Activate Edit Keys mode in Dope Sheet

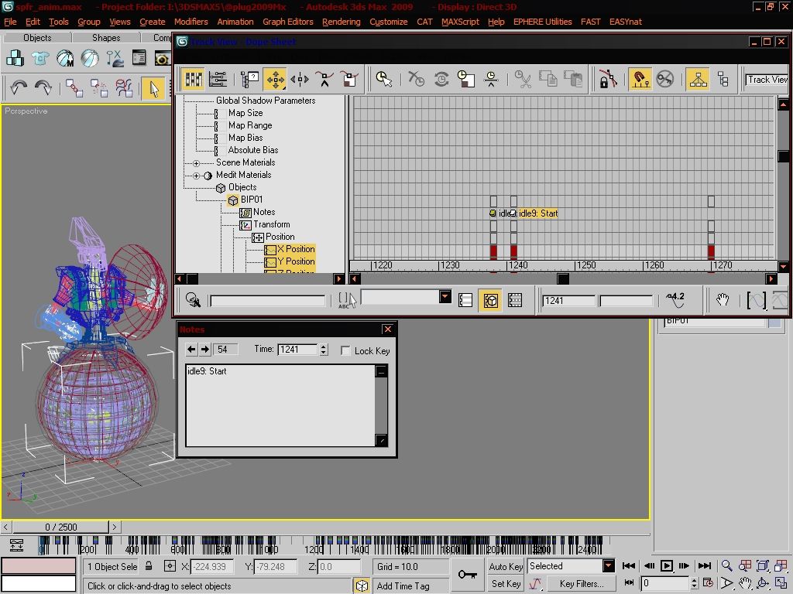tap(193, 80)
